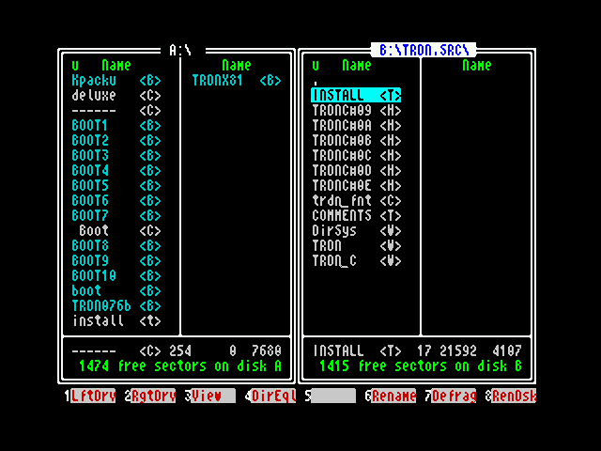Click the 1474 free sectors on disk A status

[180, 365]
